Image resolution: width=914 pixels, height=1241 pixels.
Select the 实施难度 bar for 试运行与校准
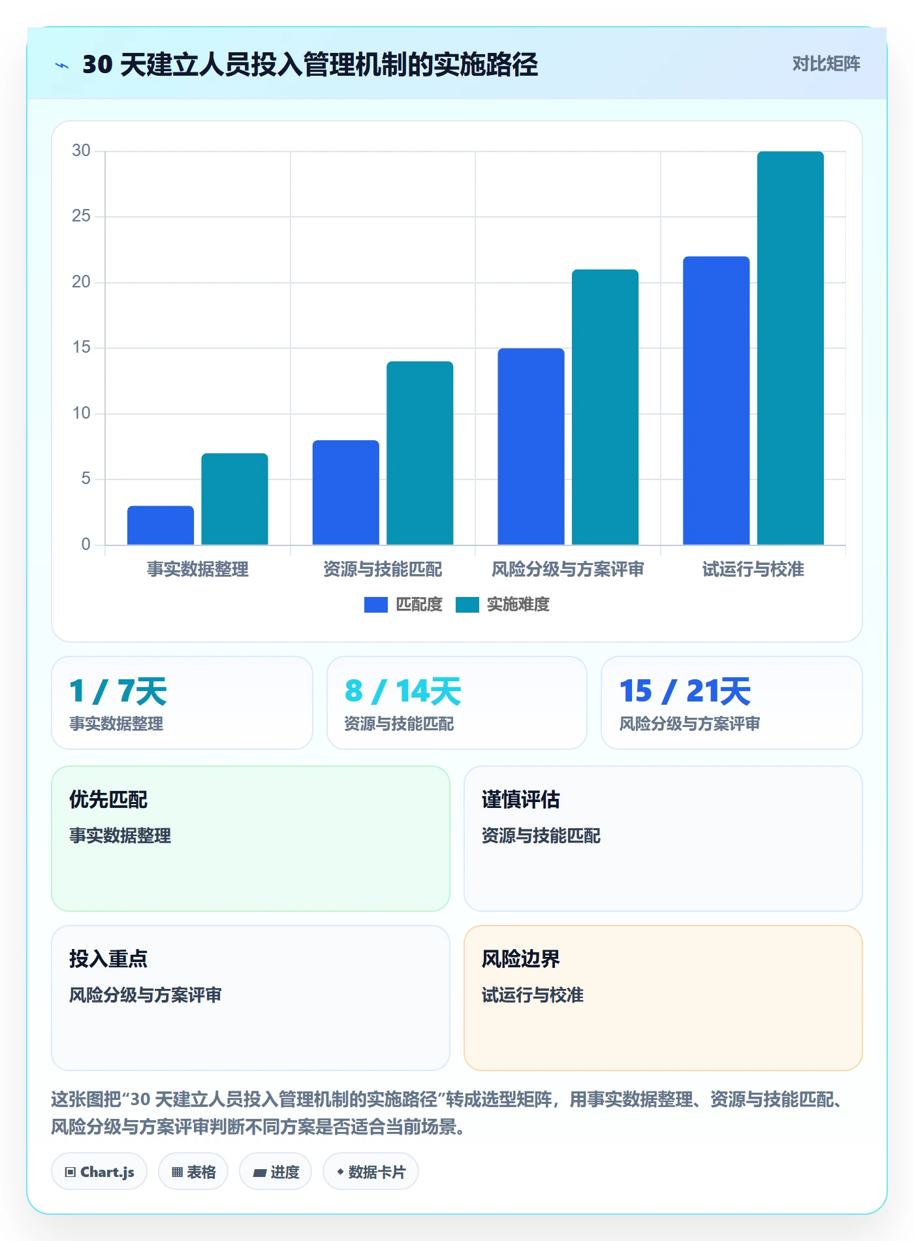click(791, 348)
